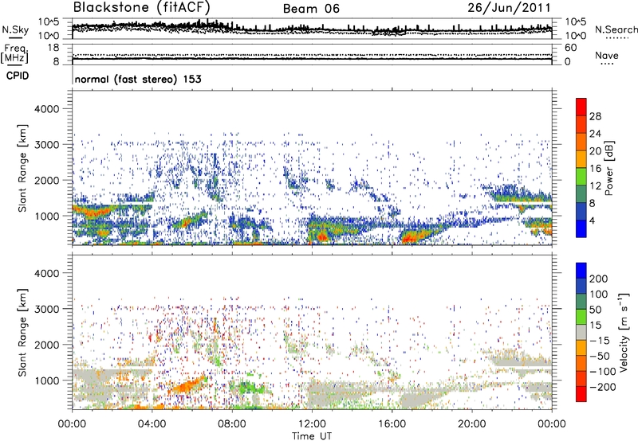Click the 'CPID' label
The height and width of the screenshot is (441, 638).
point(18,76)
